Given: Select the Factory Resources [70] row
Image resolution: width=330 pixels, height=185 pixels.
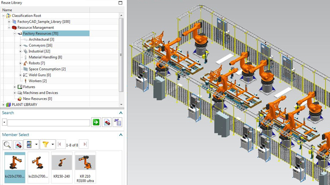Looking at the screenshot, I should click(x=56, y=33).
